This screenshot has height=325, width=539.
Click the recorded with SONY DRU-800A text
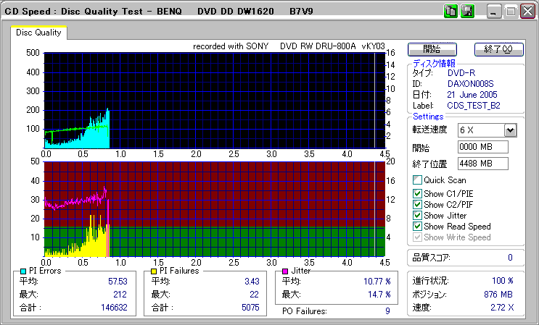pos(289,46)
